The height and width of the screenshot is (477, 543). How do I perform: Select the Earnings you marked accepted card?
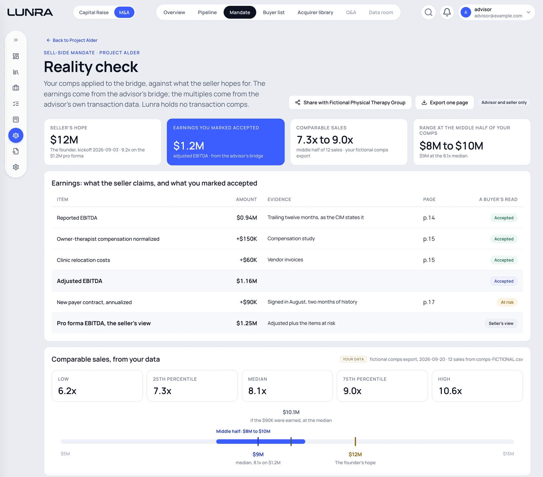tap(226, 142)
